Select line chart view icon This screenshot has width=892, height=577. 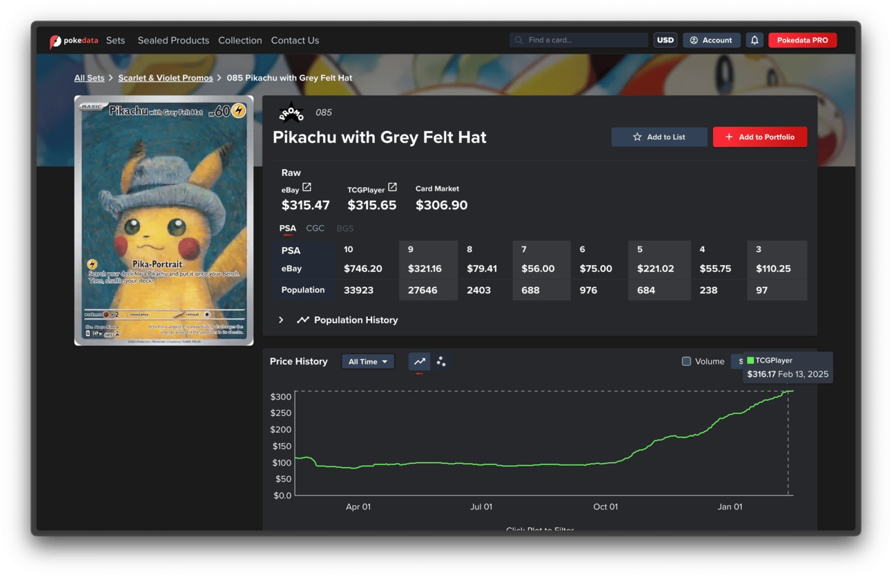(419, 362)
